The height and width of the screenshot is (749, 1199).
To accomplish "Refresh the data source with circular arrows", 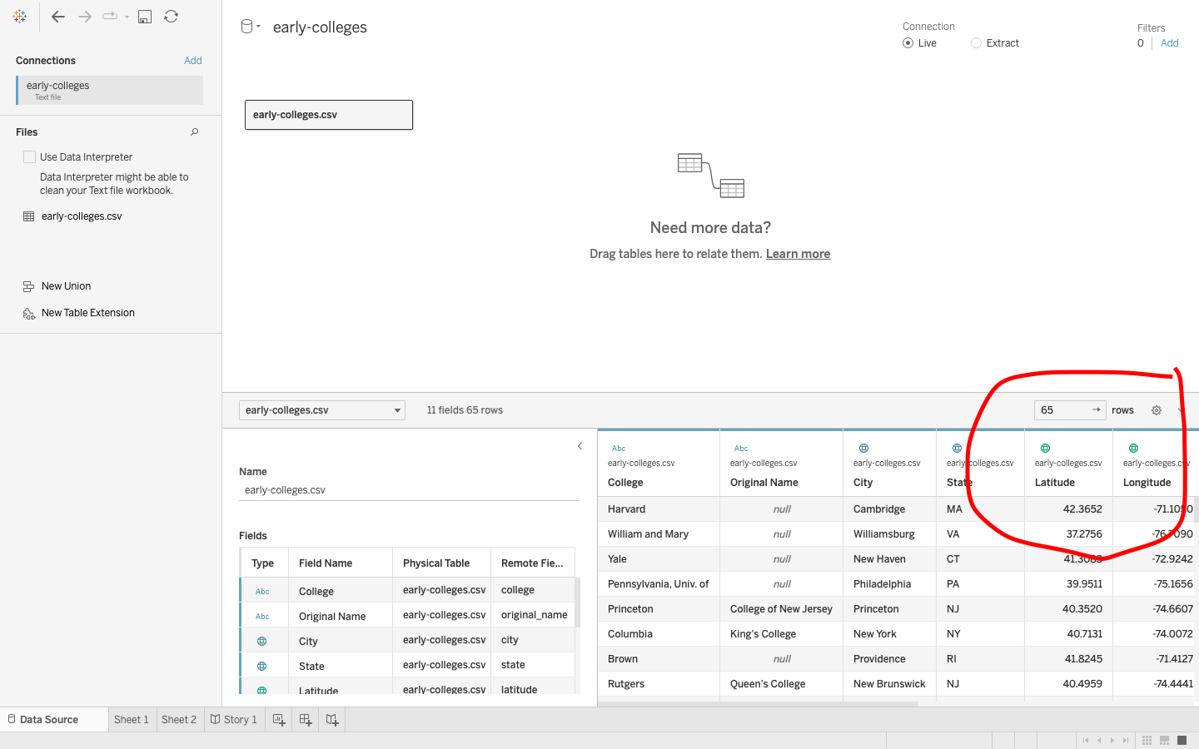I will [x=171, y=17].
